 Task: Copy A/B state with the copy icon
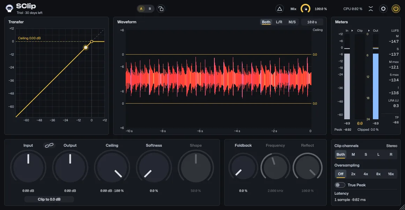[161, 9]
